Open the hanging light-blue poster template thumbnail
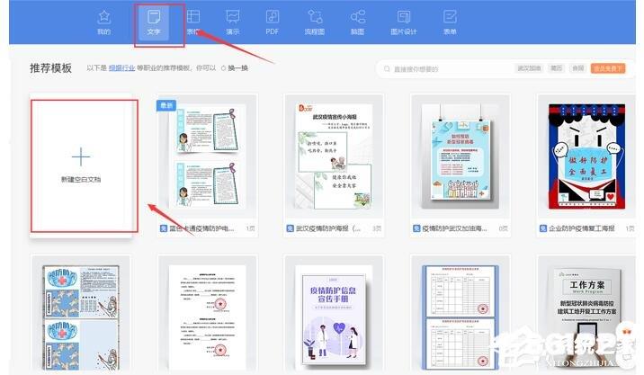 (x=460, y=156)
